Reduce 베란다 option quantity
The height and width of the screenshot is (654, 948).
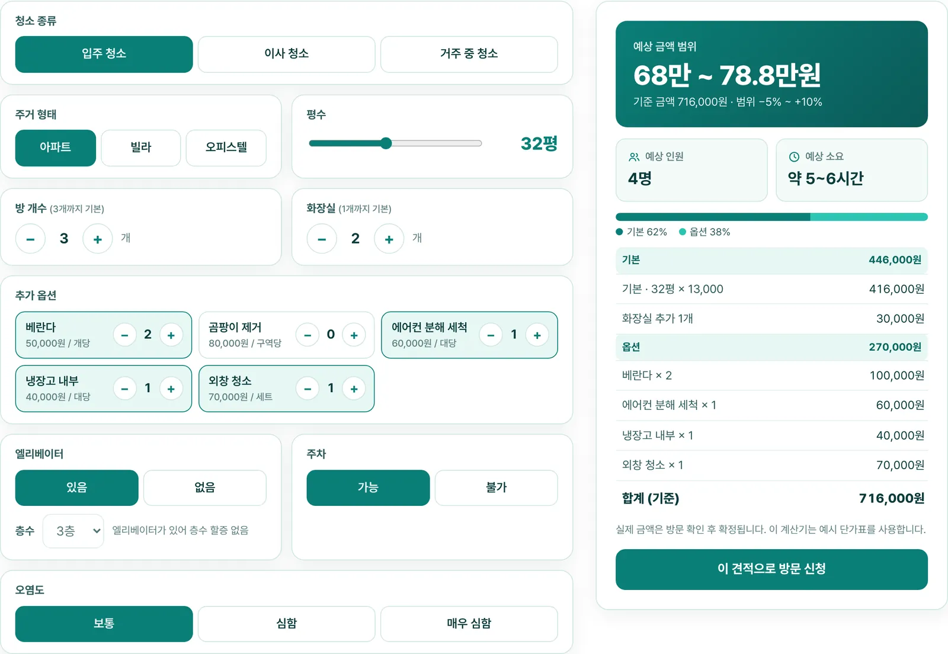click(x=124, y=335)
